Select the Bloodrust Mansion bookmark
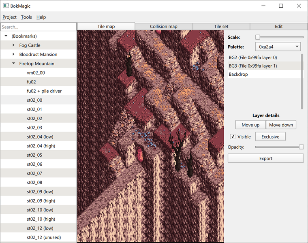Image resolution: width=308 pixels, height=243 pixels. 38,54
